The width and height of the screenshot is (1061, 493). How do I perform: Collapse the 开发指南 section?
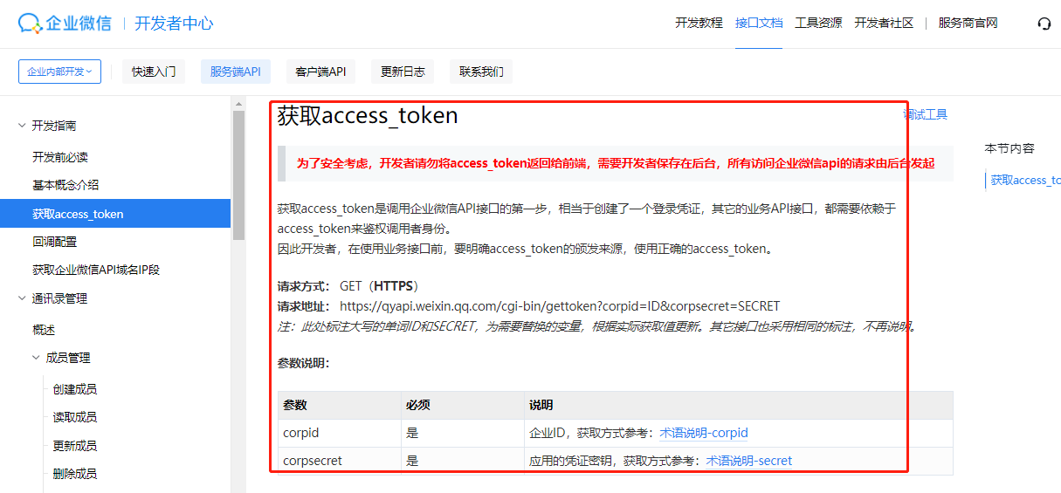22,126
